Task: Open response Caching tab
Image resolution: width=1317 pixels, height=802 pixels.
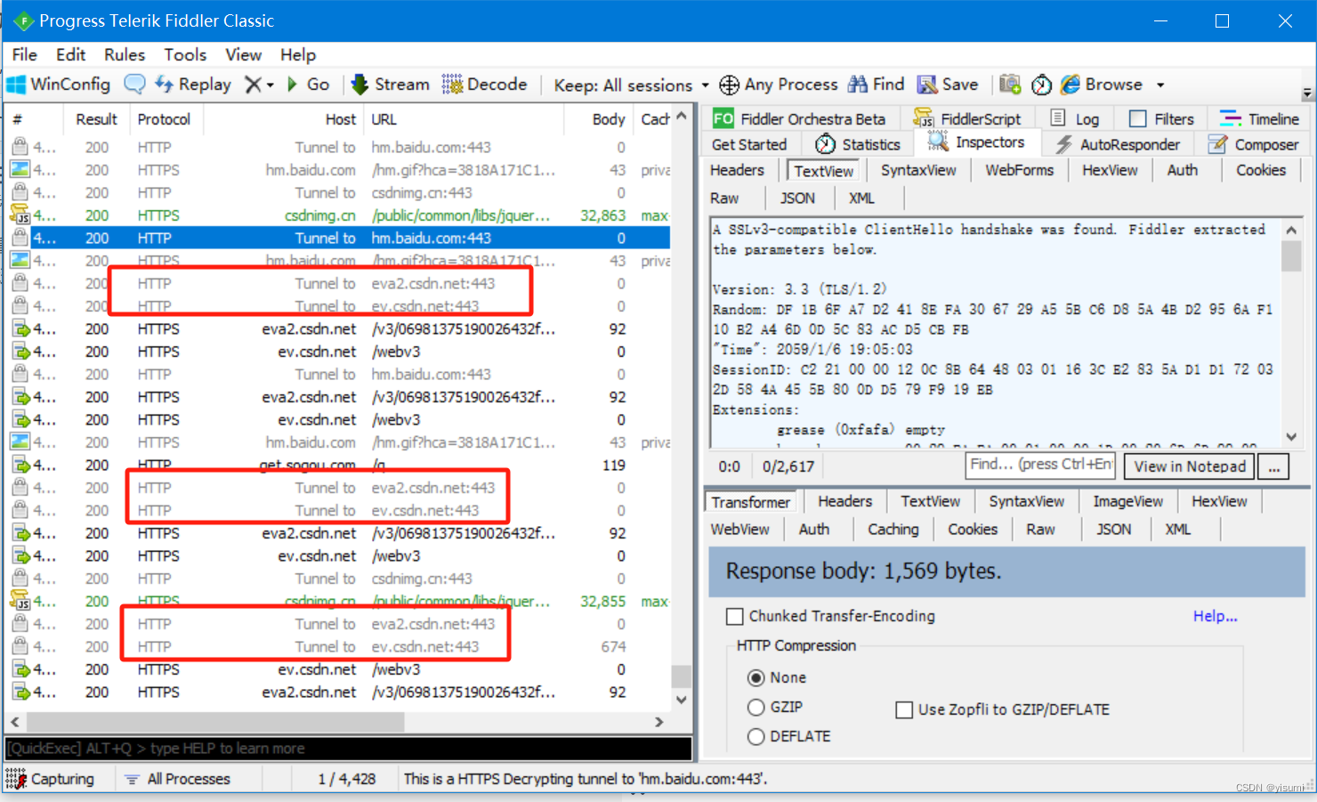Action: (893, 529)
